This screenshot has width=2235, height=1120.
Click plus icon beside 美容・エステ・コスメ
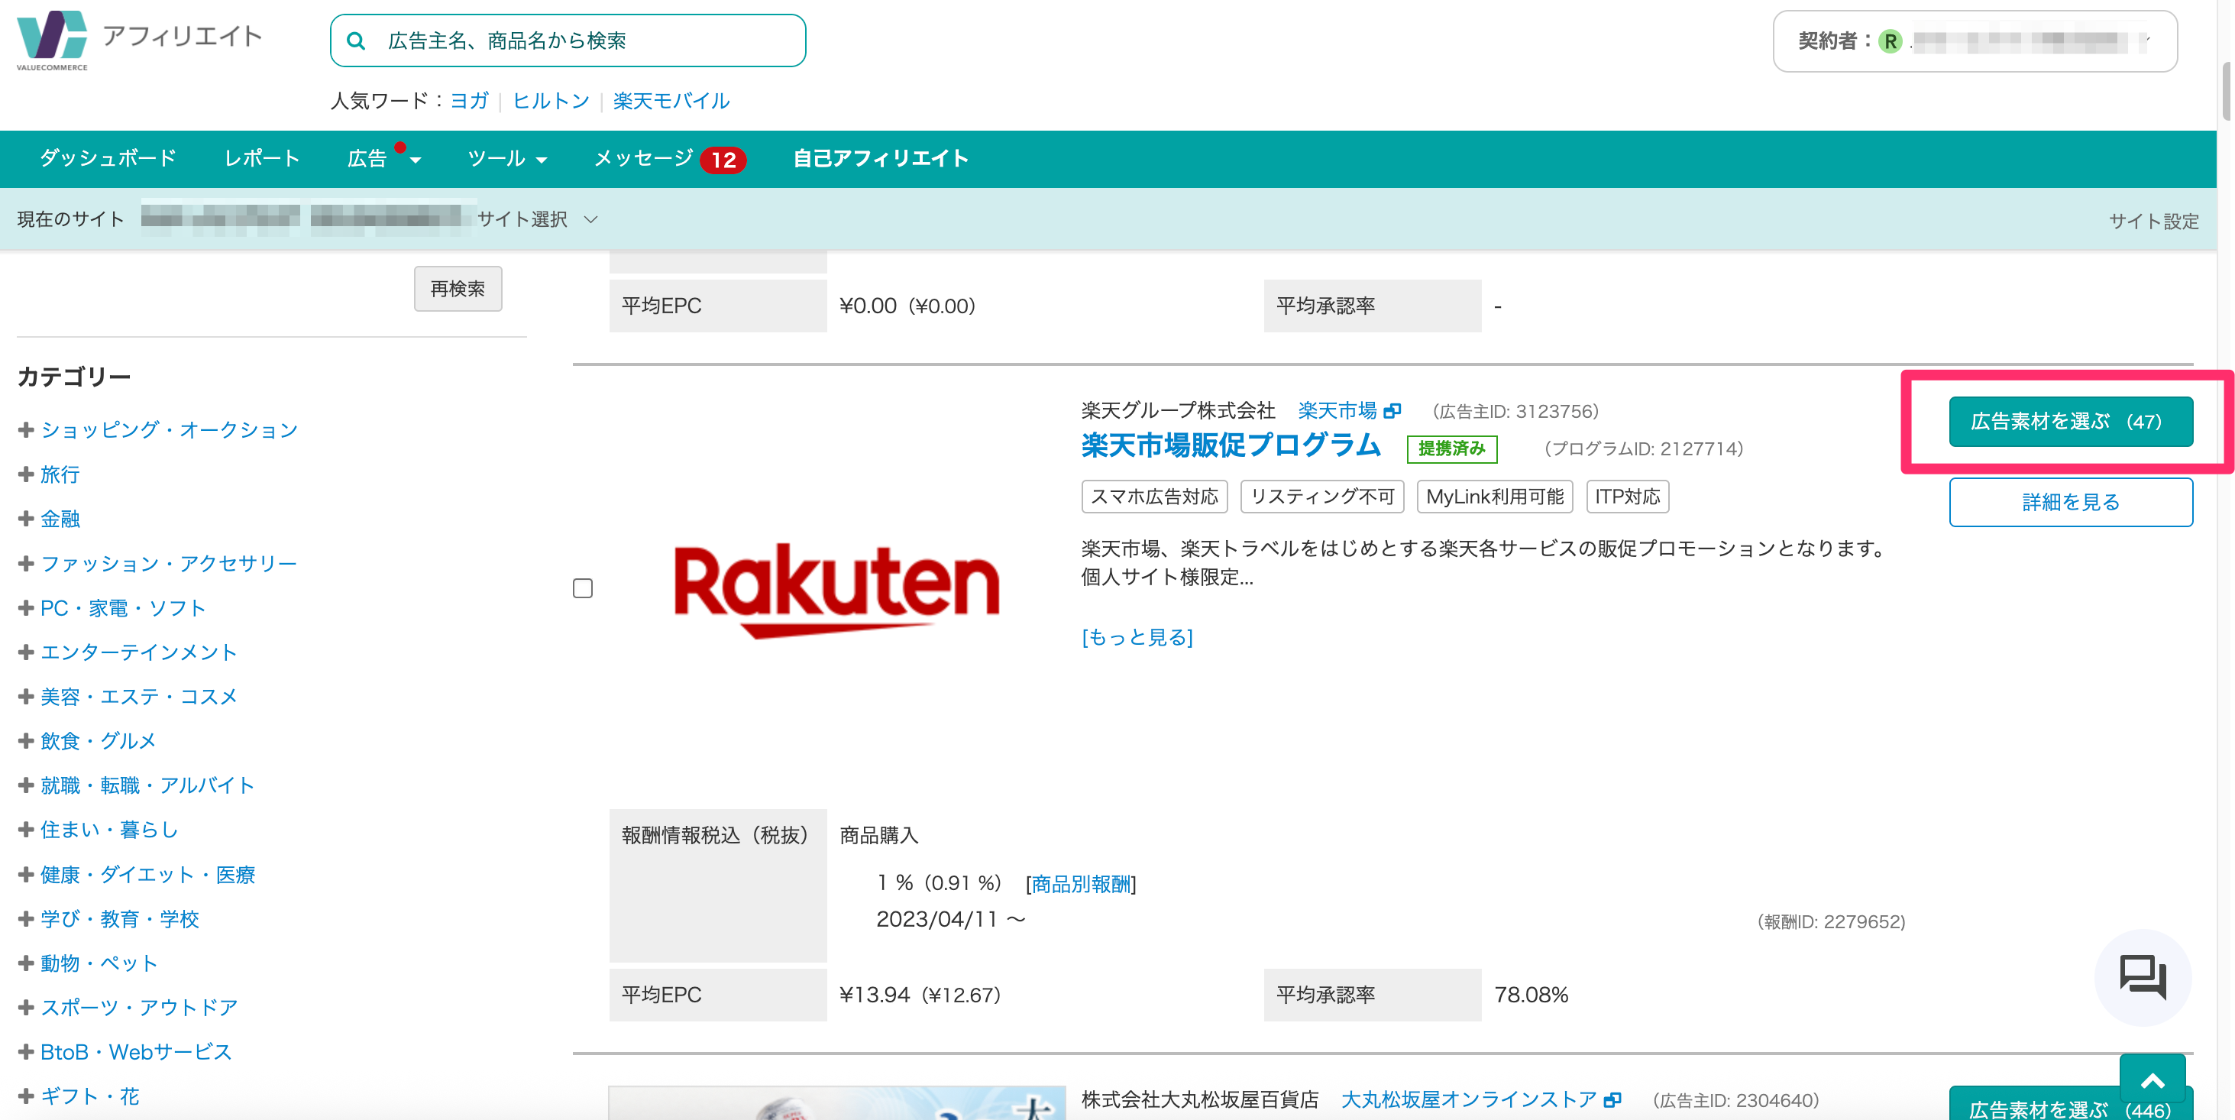26,696
